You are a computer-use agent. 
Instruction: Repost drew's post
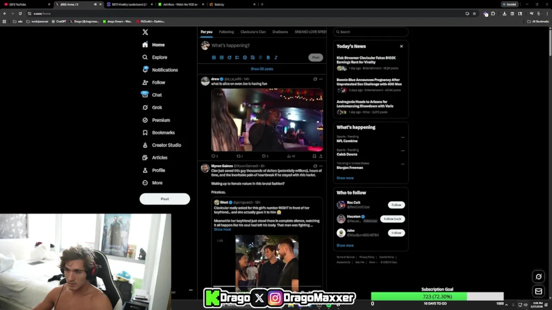pos(239,156)
